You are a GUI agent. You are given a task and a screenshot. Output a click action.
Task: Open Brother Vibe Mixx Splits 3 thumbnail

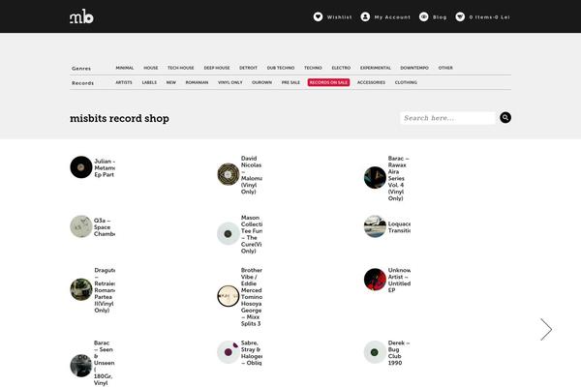[x=229, y=296]
